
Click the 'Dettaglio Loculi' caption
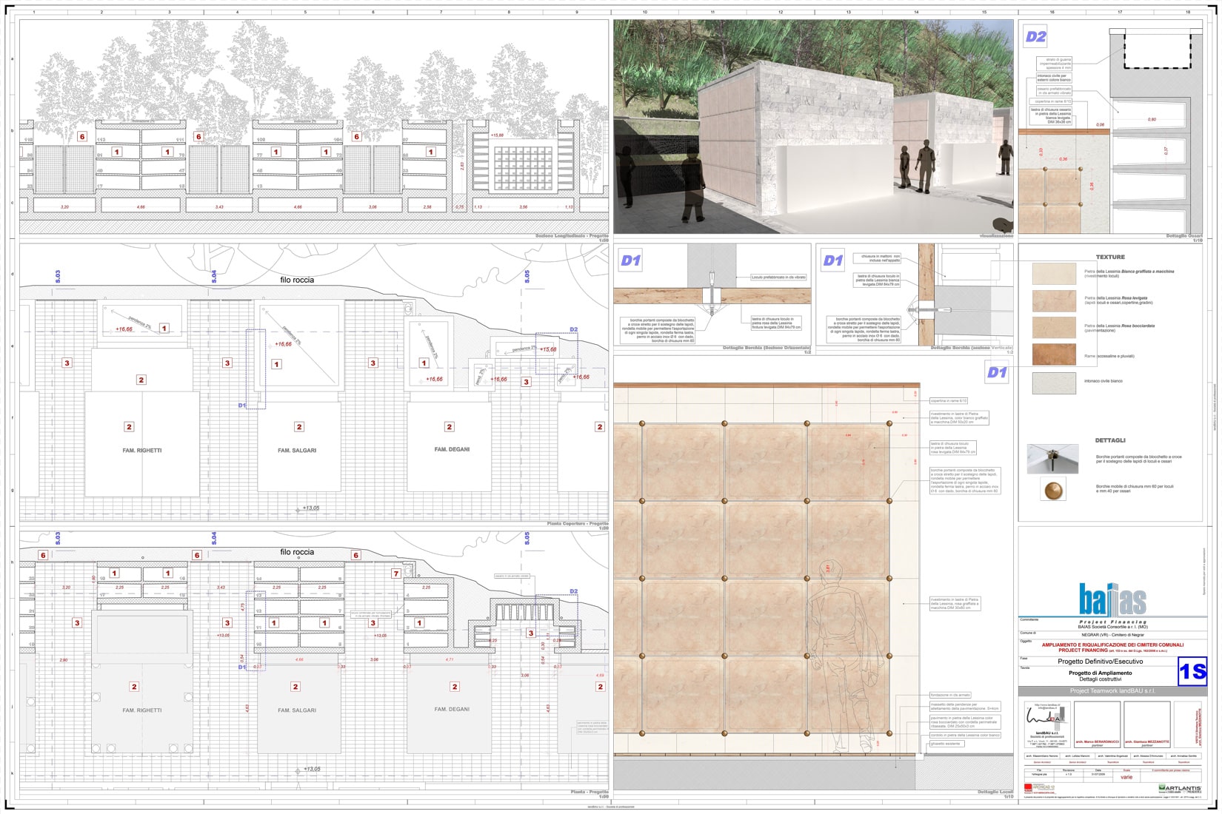point(995,792)
